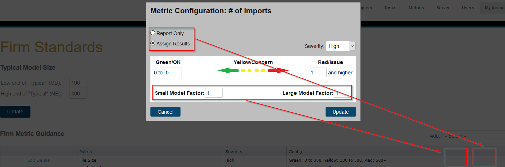Open the Severity dropdown set to High

(x=341, y=46)
